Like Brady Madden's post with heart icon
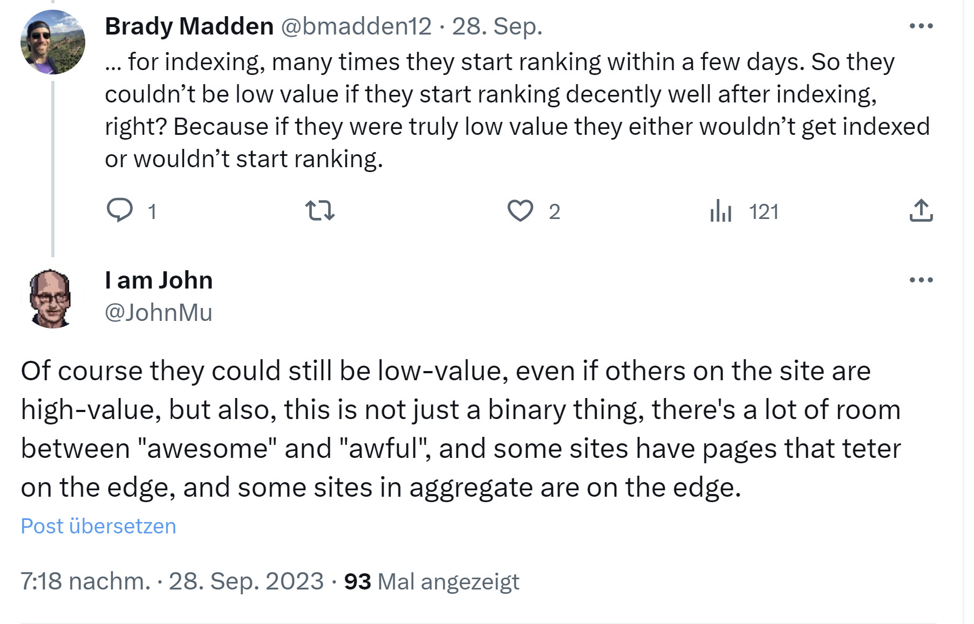Viewport: 974px width, 624px height. [520, 210]
